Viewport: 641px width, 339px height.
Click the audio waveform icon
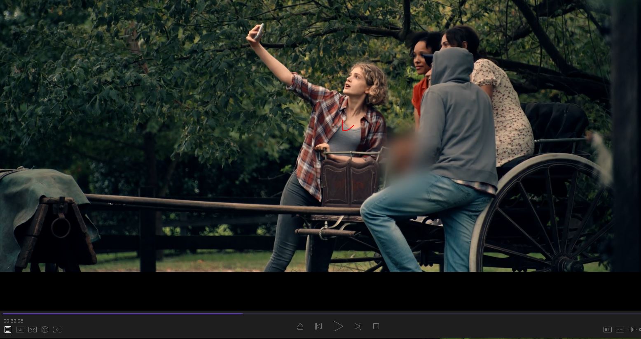pos(632,330)
